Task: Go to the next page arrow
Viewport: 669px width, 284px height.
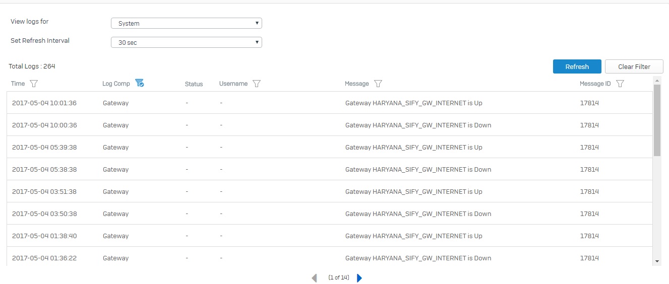Action: point(359,278)
